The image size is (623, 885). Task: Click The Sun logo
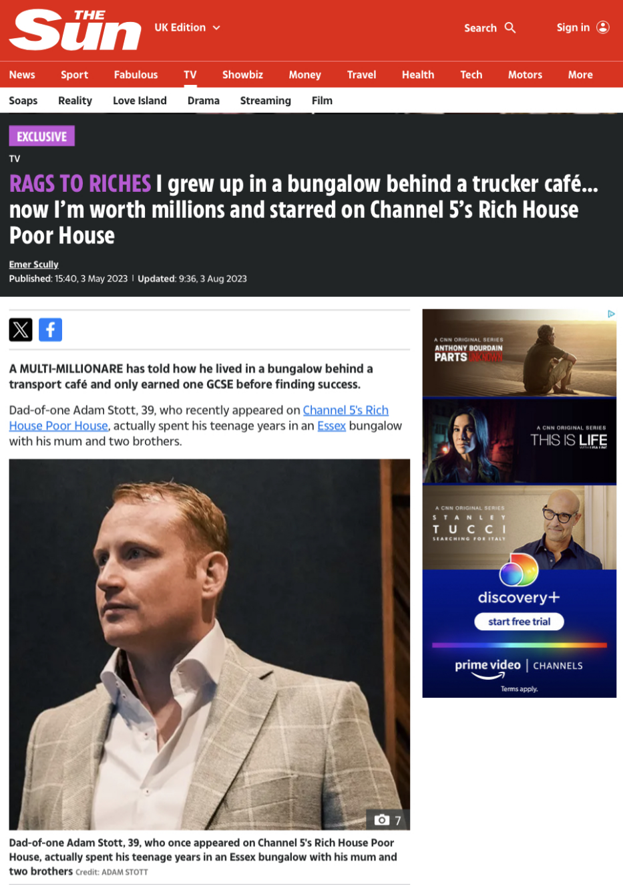[75, 29]
